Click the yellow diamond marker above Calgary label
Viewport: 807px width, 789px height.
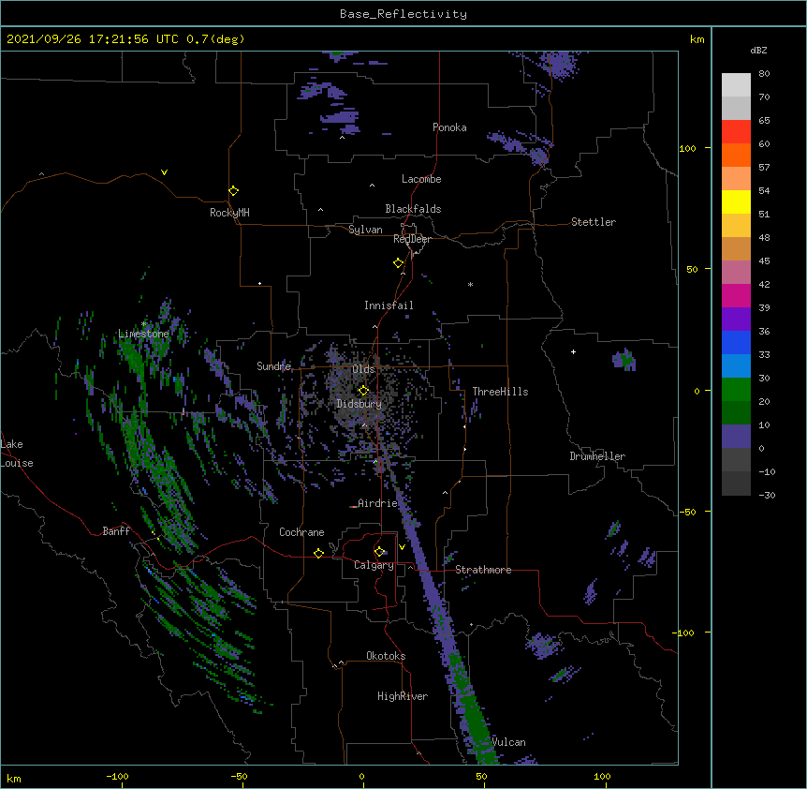pyautogui.click(x=379, y=552)
